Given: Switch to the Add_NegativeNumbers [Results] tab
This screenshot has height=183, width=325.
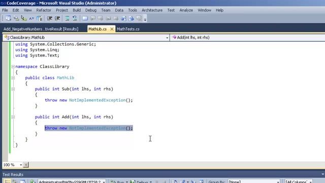Looking at the screenshot, I should 41,29.
